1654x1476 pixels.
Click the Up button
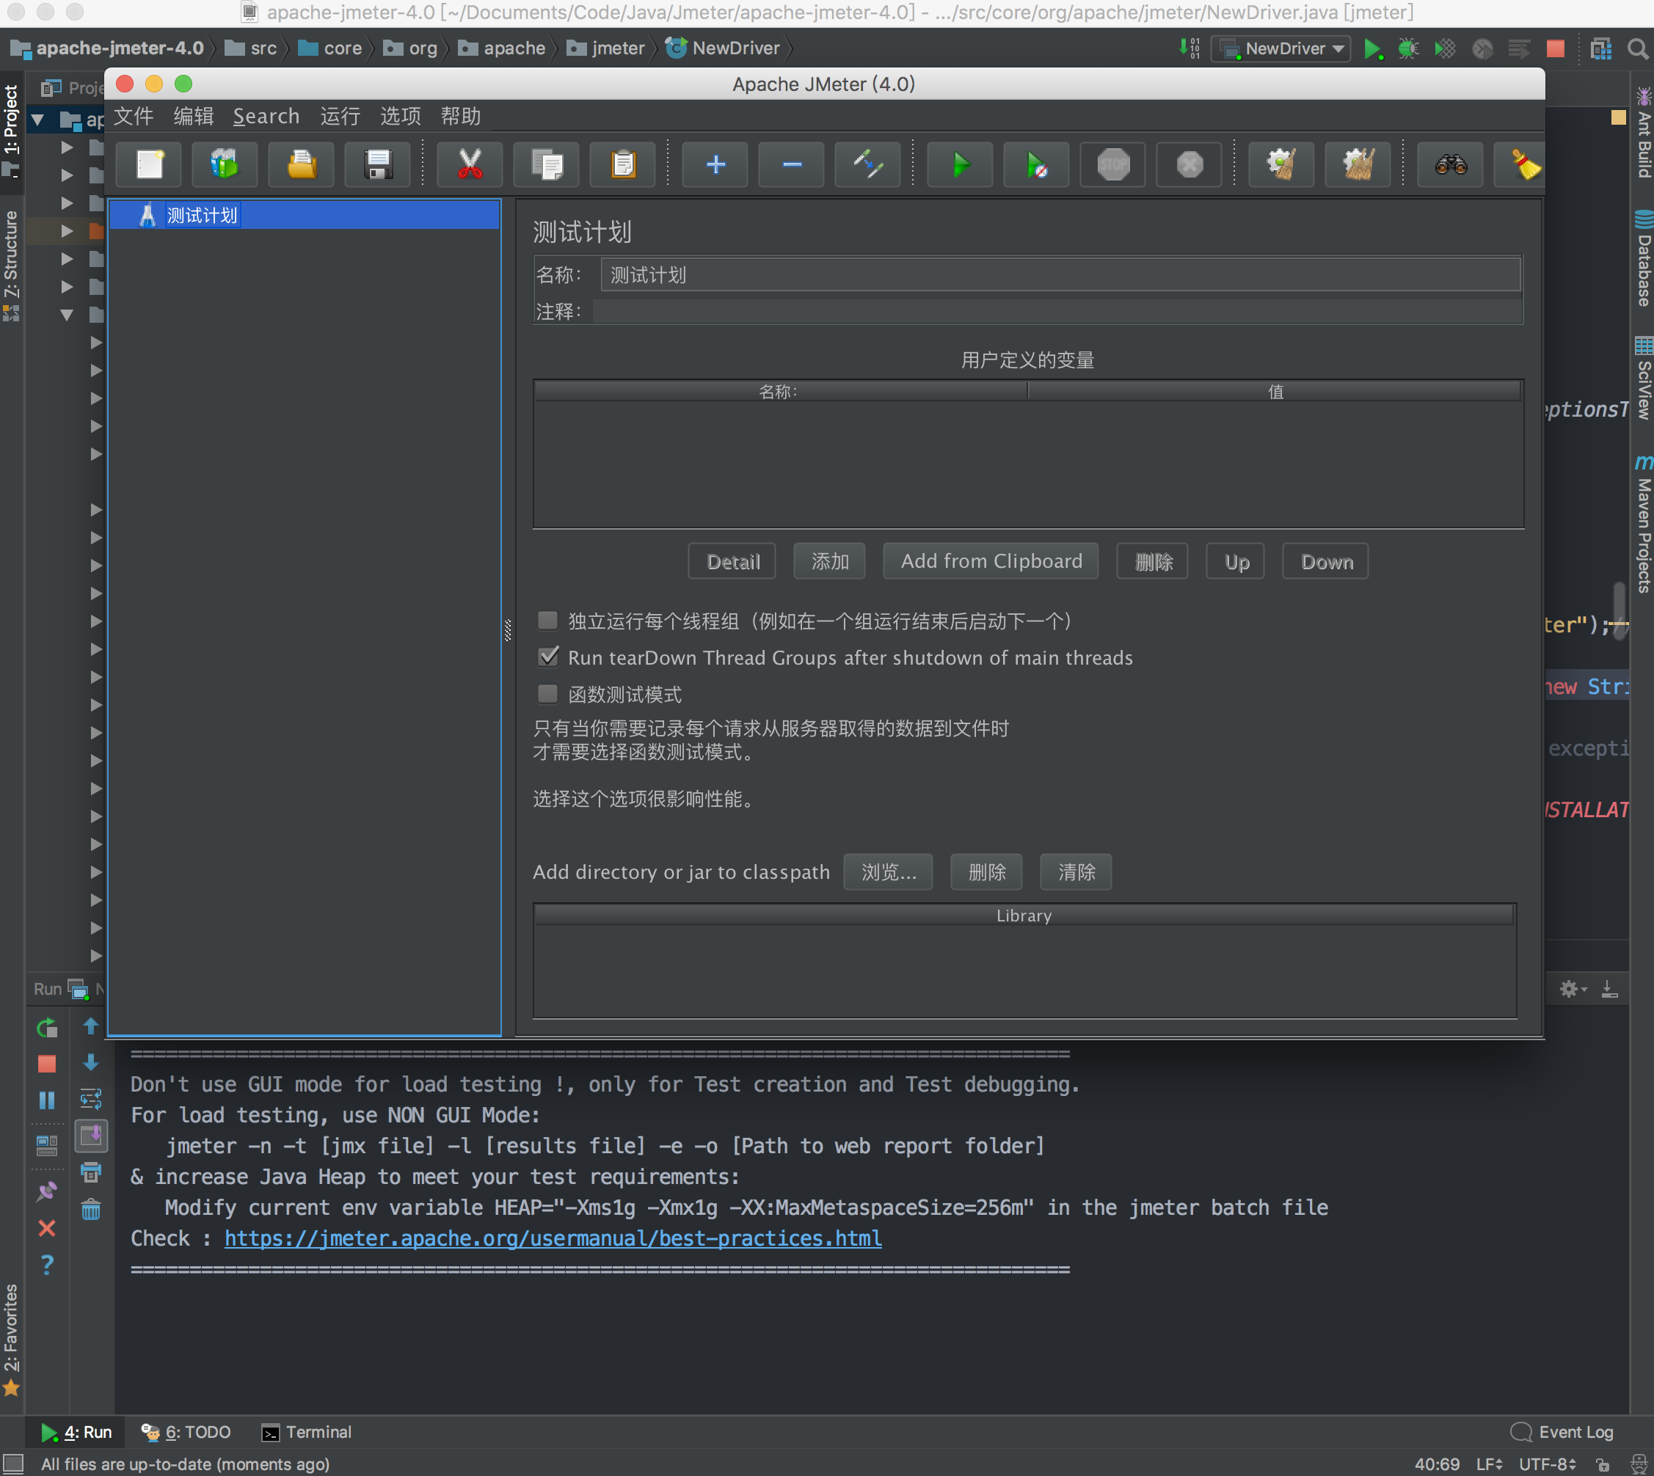pyautogui.click(x=1236, y=561)
